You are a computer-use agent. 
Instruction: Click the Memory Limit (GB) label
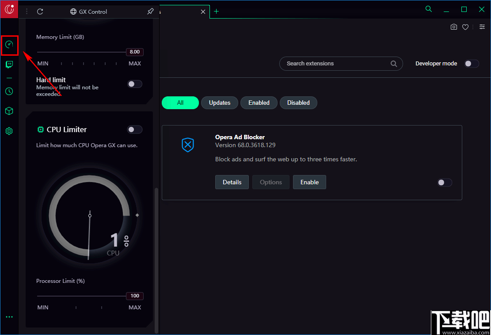(60, 37)
